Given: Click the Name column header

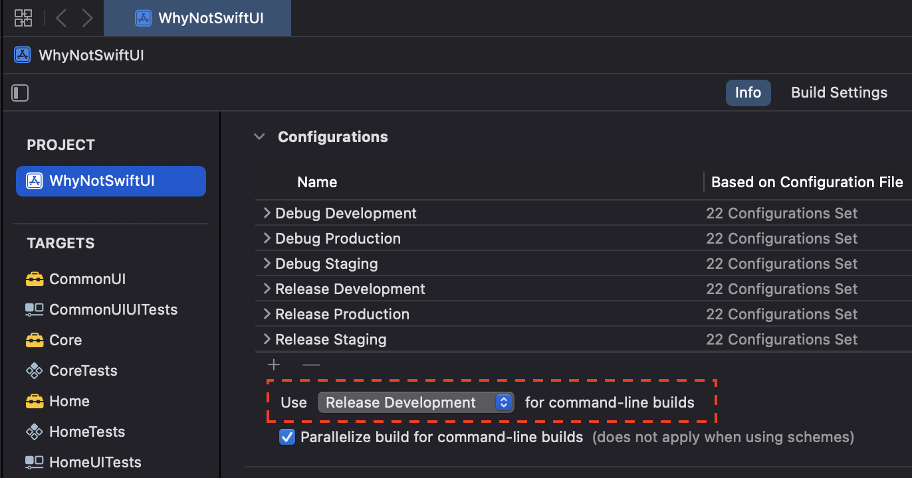Looking at the screenshot, I should pos(317,182).
